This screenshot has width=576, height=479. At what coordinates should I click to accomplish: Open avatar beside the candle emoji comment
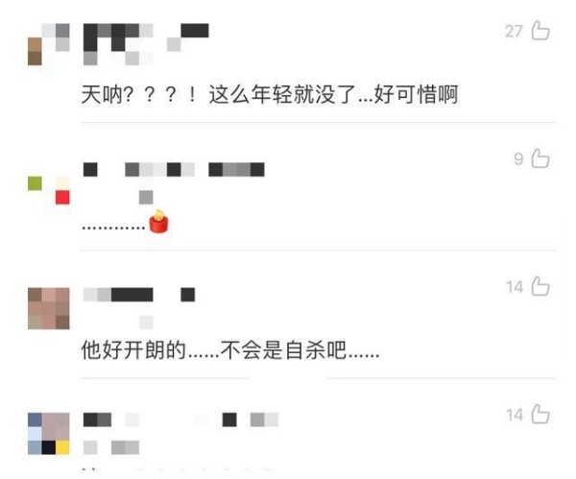coord(49,190)
